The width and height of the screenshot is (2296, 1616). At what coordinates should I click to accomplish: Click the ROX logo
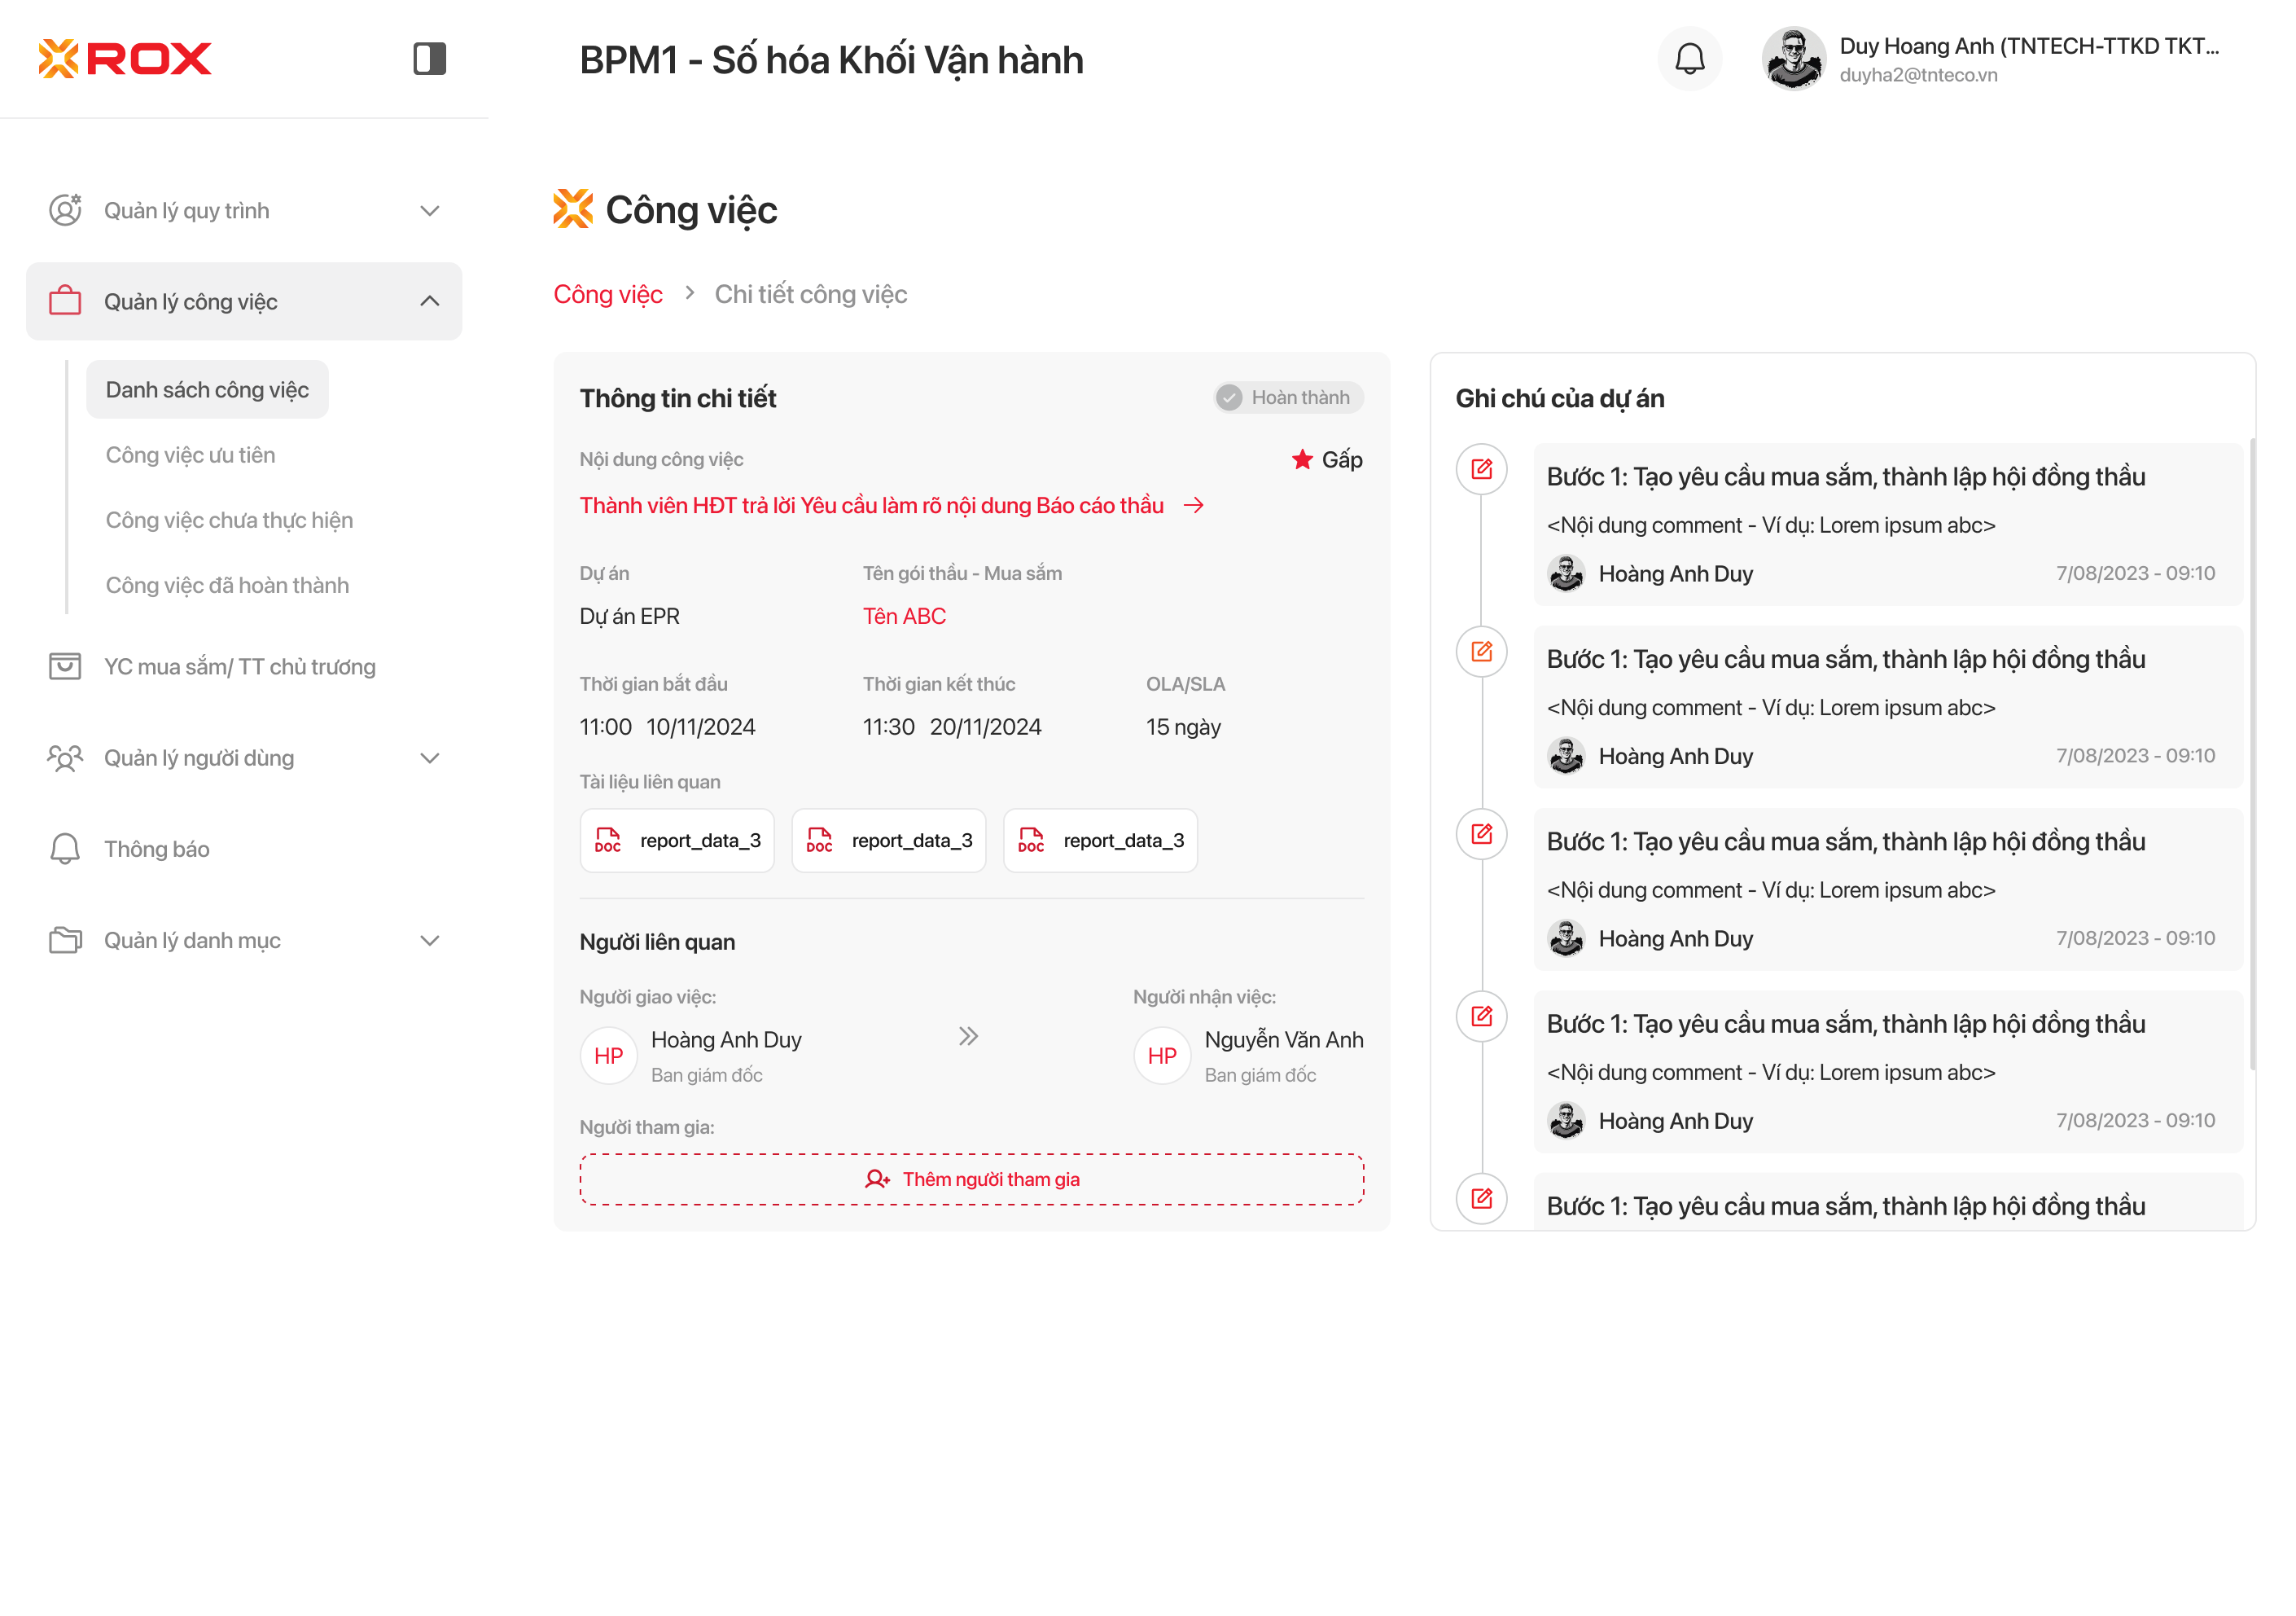pyautogui.click(x=125, y=59)
